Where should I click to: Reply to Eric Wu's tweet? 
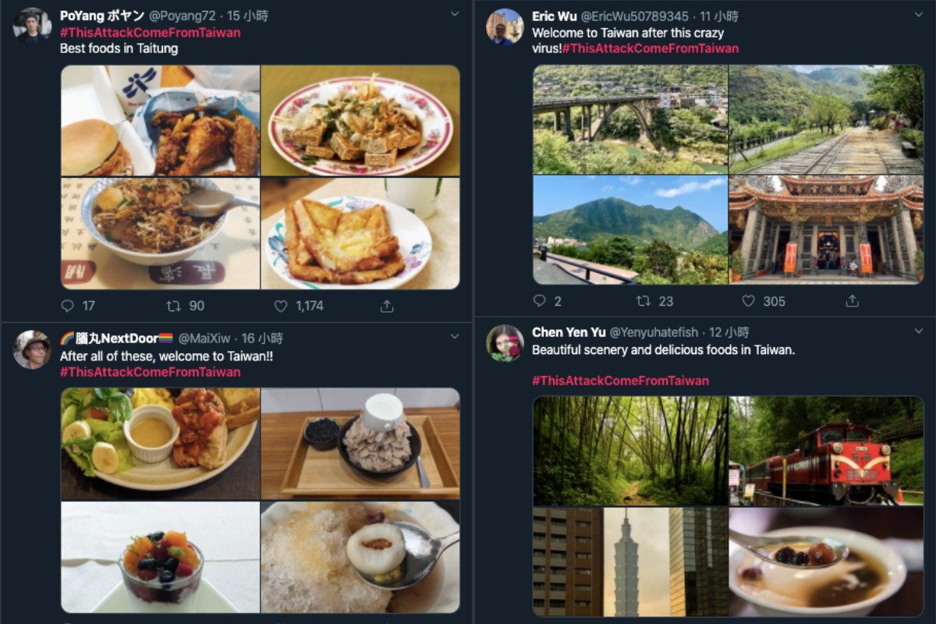click(x=540, y=301)
